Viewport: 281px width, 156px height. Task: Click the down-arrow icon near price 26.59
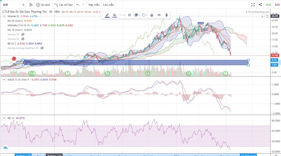pos(262,16)
